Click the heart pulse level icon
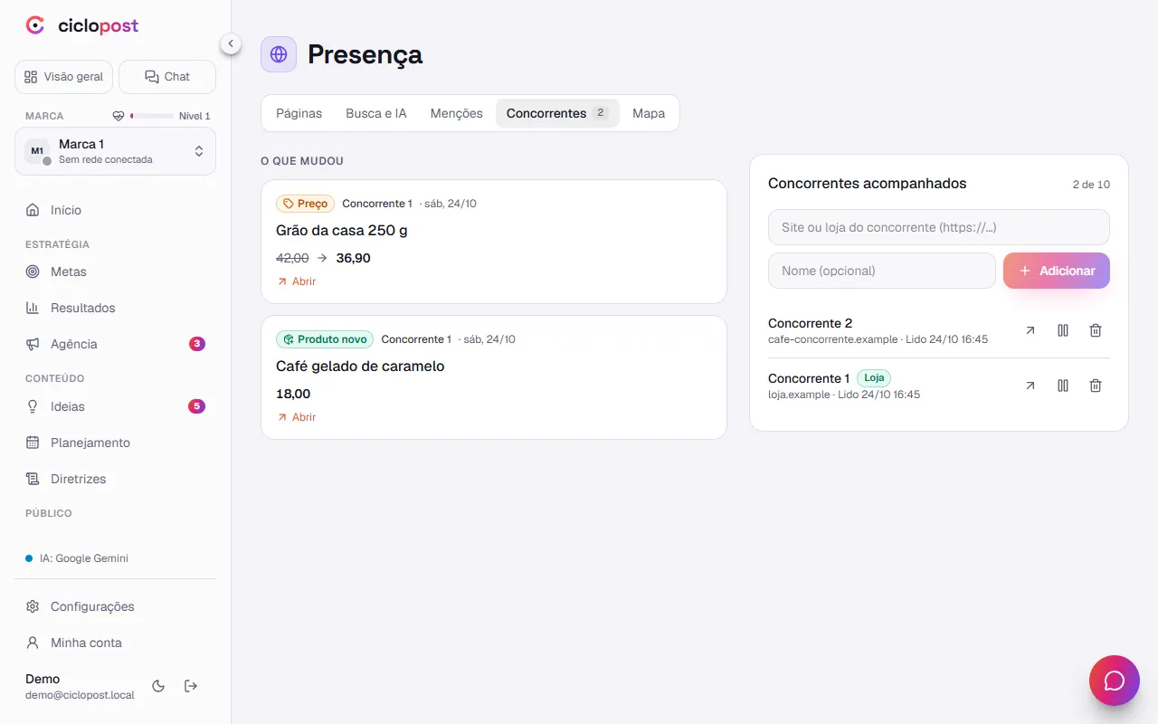Screen dimensions: 1158x724 [x=118, y=116]
